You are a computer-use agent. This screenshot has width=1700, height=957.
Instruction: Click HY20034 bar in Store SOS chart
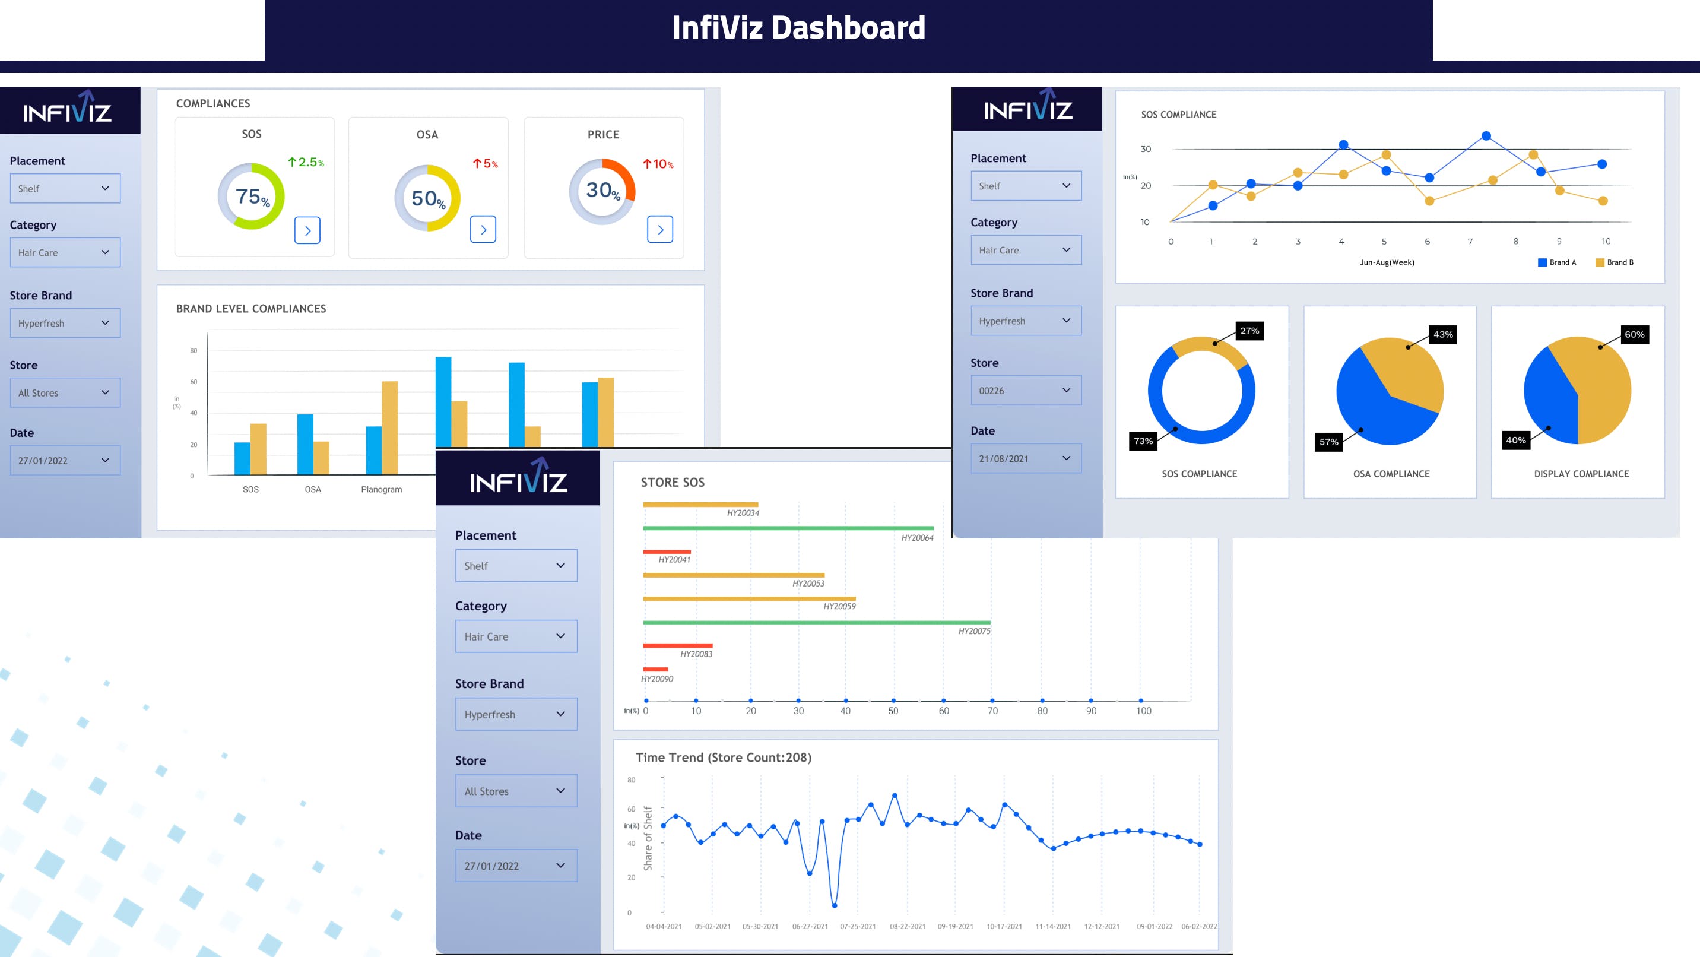(x=700, y=505)
